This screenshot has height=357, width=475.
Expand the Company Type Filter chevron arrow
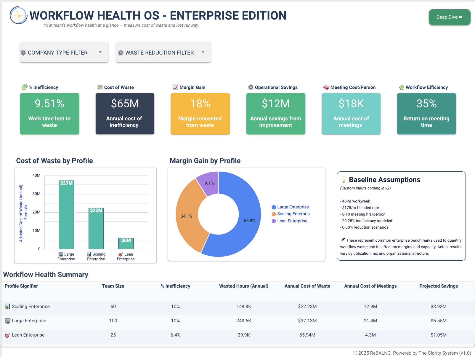[x=101, y=52]
